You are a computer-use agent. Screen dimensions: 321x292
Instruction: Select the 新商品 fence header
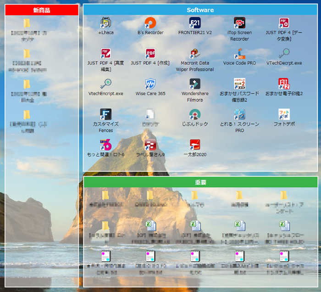pyautogui.click(x=42, y=10)
